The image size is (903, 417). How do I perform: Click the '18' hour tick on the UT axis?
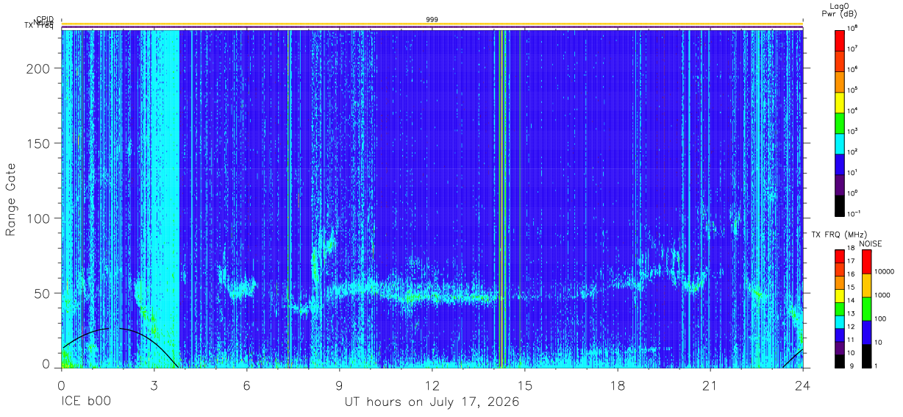tap(618, 385)
